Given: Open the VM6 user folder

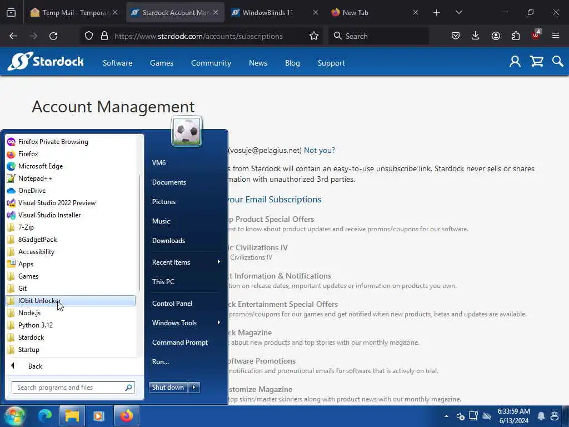Looking at the screenshot, I should [x=159, y=163].
